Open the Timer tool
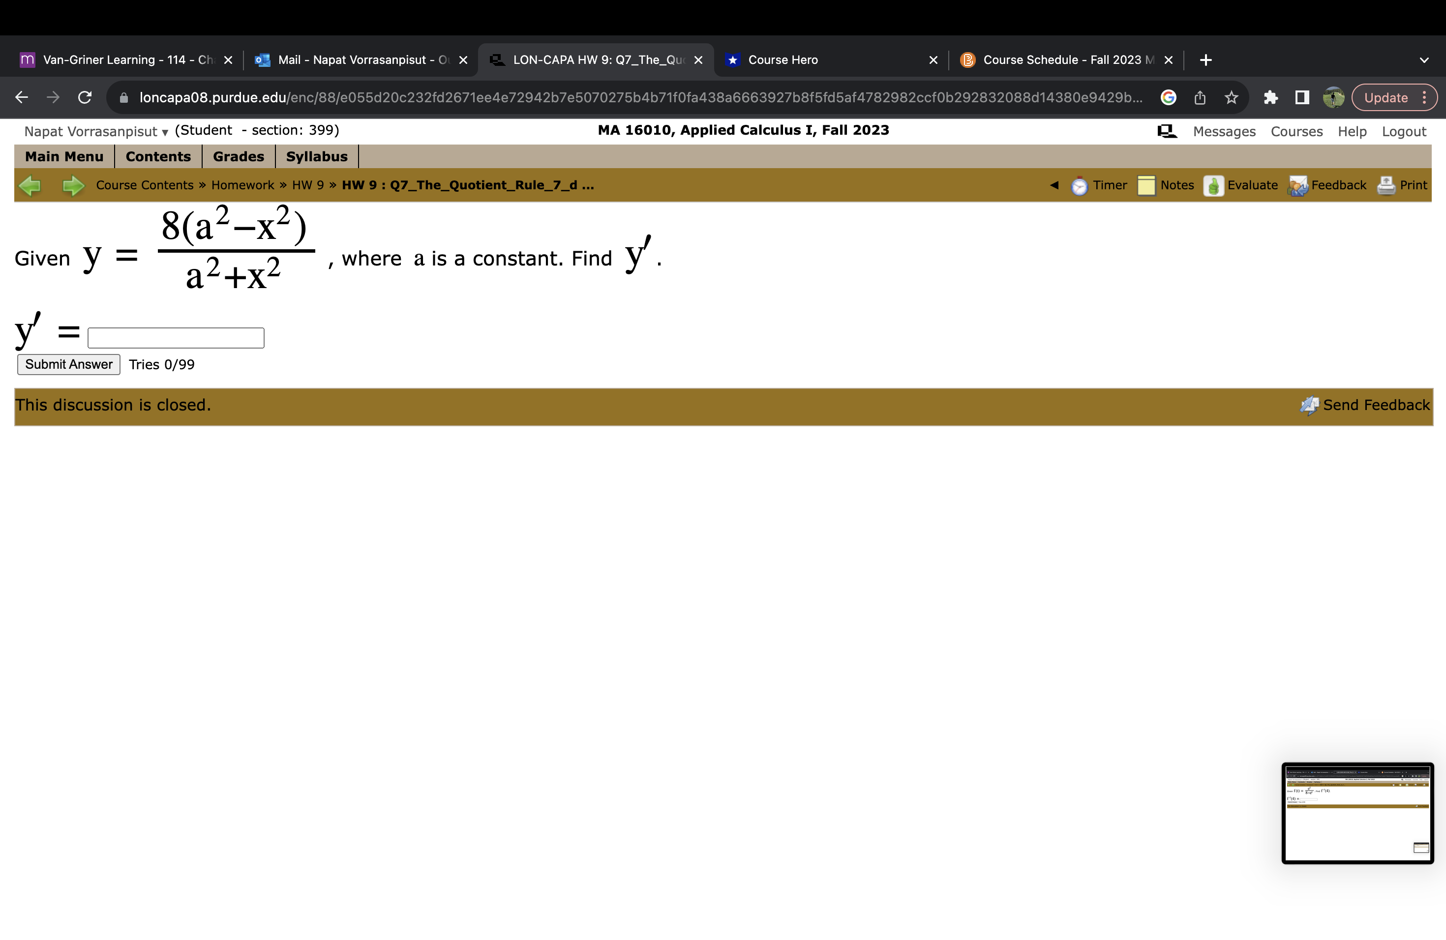Image resolution: width=1446 pixels, height=940 pixels. pos(1100,185)
